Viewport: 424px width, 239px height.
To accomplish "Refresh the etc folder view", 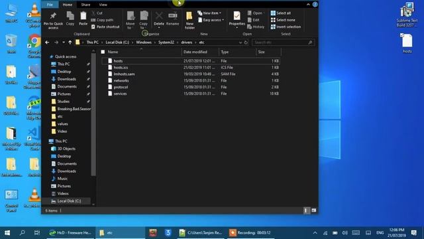I will tap(246, 42).
